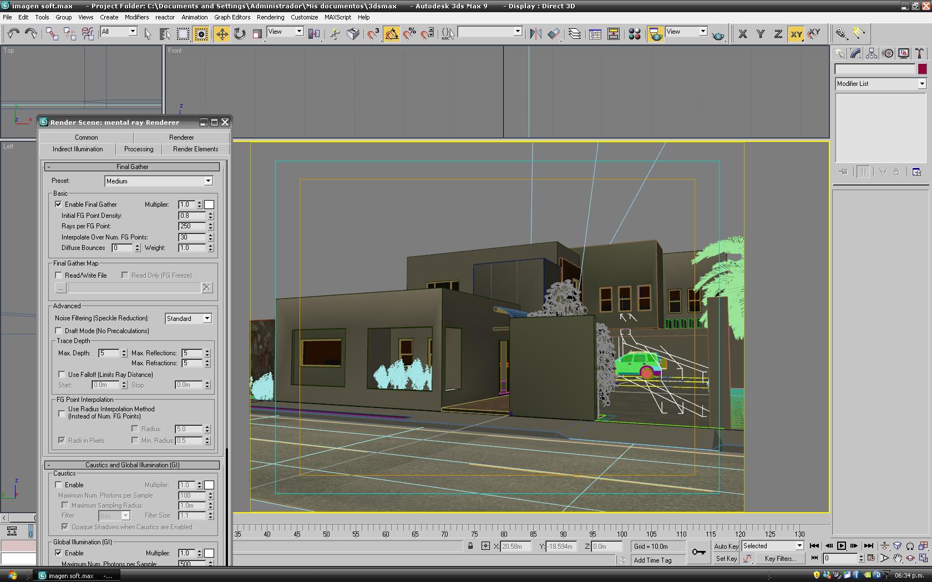The height and width of the screenshot is (582, 932).
Task: Click the Rectangular Selection Region icon
Action: click(x=183, y=34)
